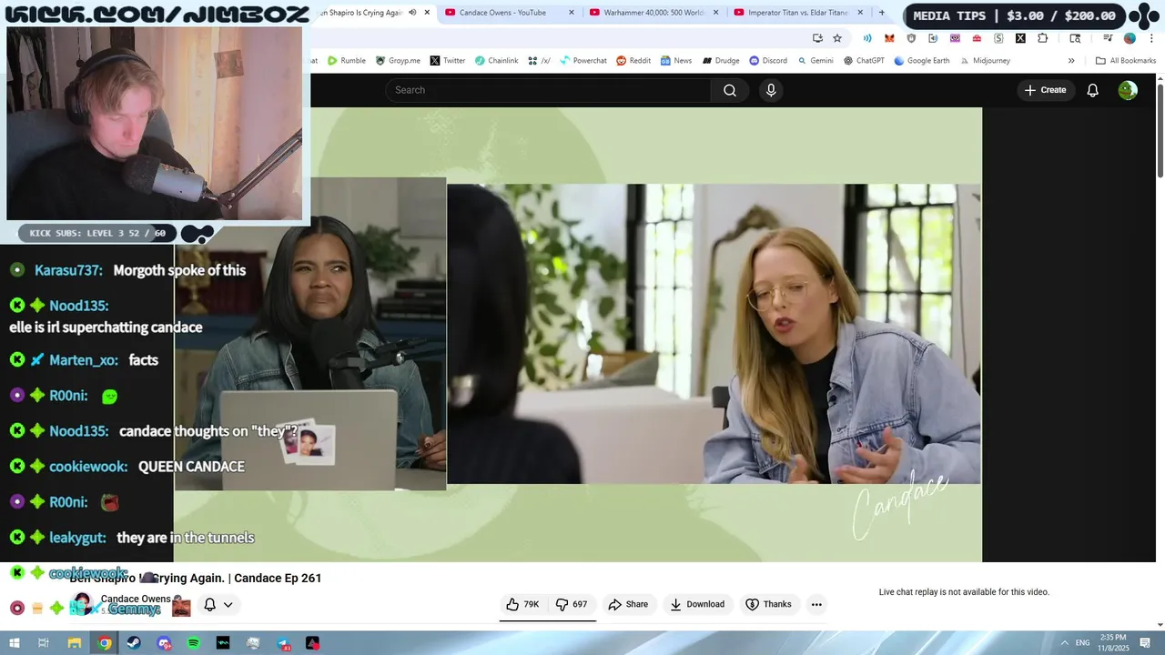
Task: Click the Share button
Action: pos(628,604)
